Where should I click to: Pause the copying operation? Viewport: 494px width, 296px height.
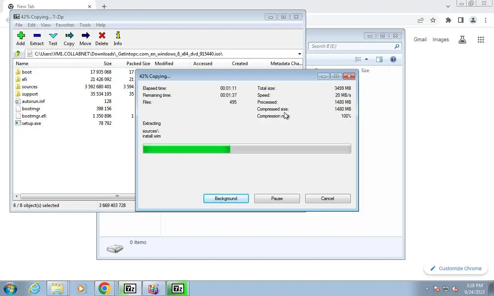coord(277,198)
